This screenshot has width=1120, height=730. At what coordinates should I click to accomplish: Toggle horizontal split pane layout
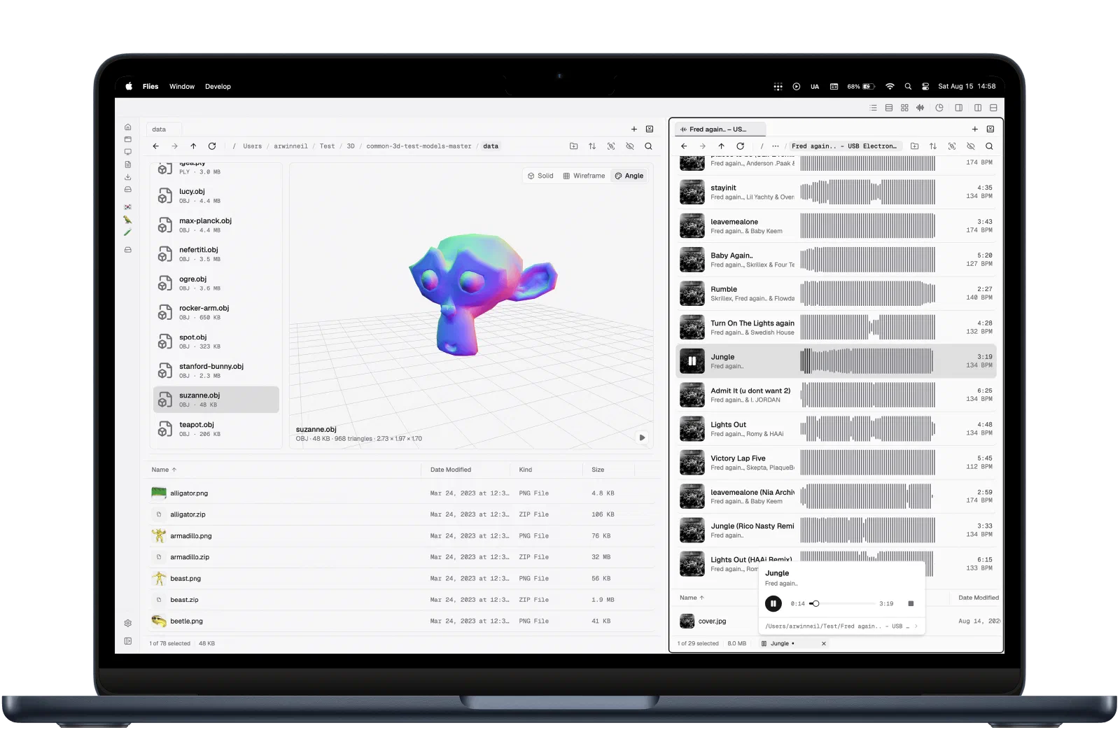[x=993, y=108]
